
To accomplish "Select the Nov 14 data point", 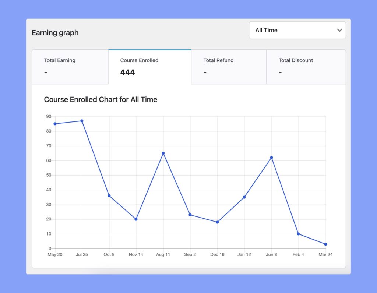I will (x=136, y=219).
